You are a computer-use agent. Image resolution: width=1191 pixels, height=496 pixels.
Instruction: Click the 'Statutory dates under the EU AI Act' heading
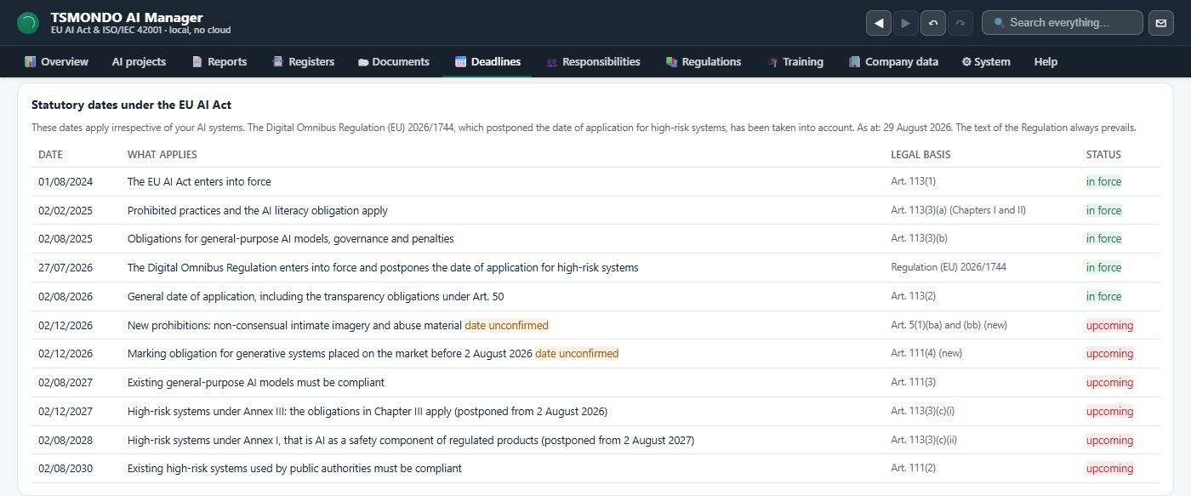pos(131,105)
